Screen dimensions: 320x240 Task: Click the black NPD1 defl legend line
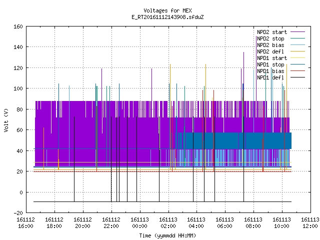298,77
